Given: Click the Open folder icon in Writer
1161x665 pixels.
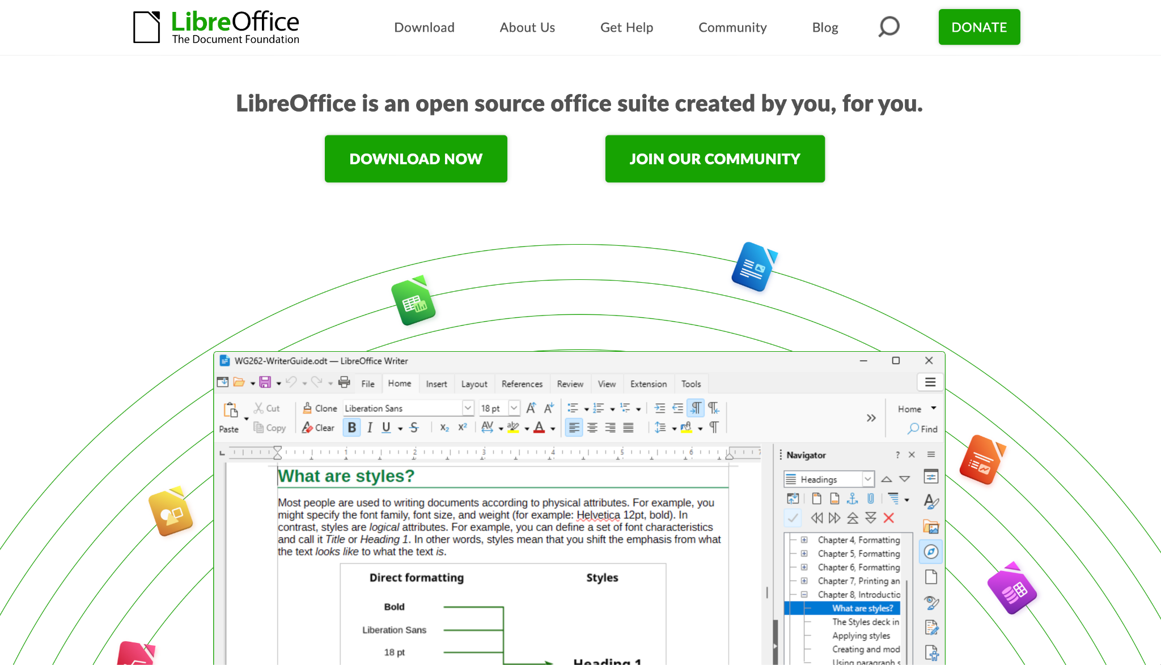Looking at the screenshot, I should pyautogui.click(x=239, y=382).
